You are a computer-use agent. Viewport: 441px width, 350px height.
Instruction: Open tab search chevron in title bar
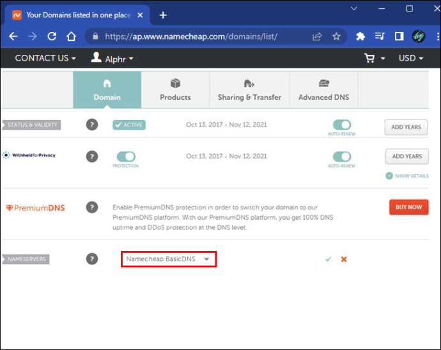pos(354,8)
